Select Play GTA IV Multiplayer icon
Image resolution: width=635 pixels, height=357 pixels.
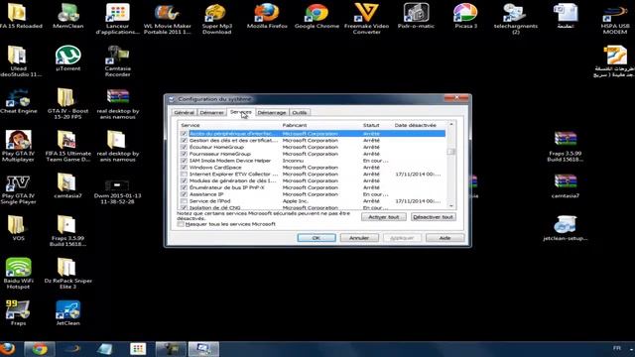18,146
